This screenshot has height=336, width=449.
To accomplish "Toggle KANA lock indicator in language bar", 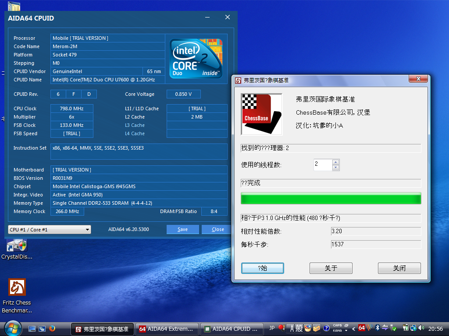I will [337, 331].
